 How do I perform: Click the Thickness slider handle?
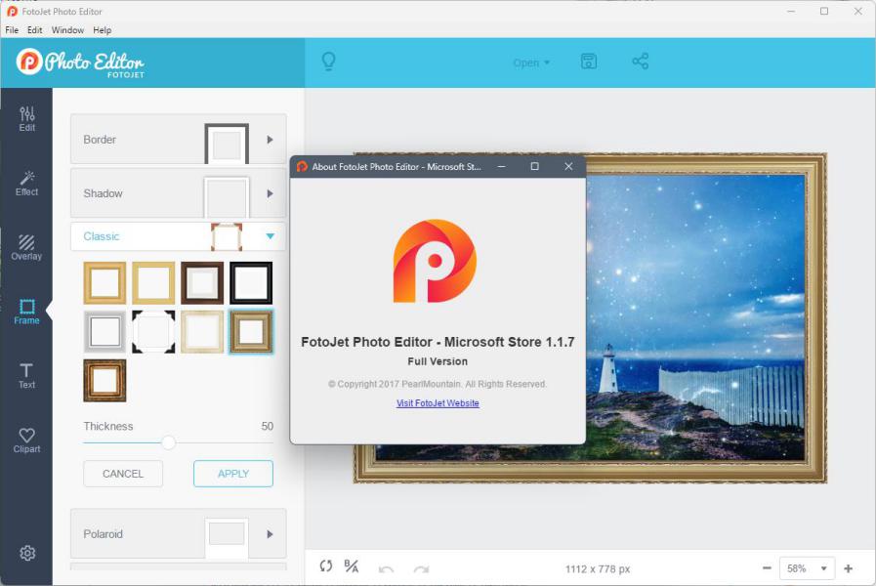pyautogui.click(x=168, y=443)
